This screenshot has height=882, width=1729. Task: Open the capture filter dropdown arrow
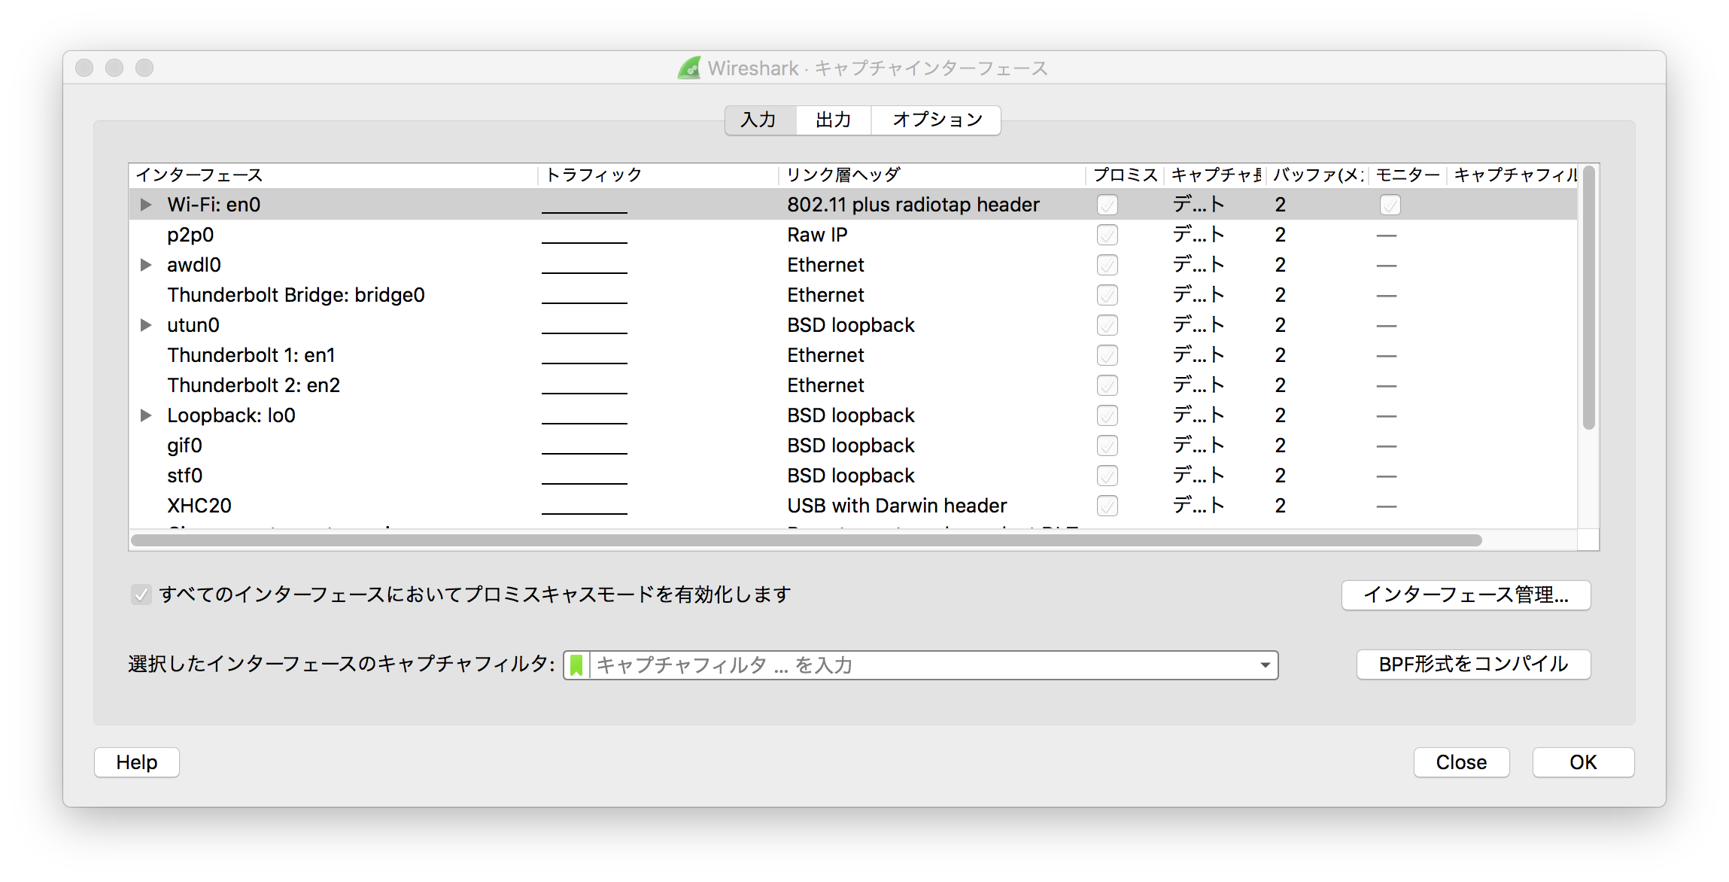click(1265, 665)
